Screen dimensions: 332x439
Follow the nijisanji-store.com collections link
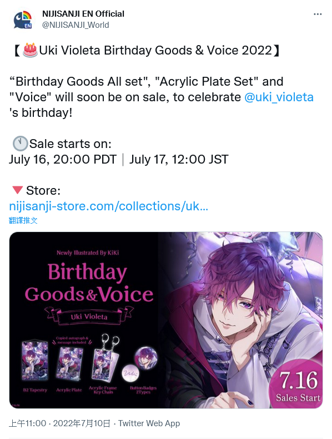[x=109, y=206]
